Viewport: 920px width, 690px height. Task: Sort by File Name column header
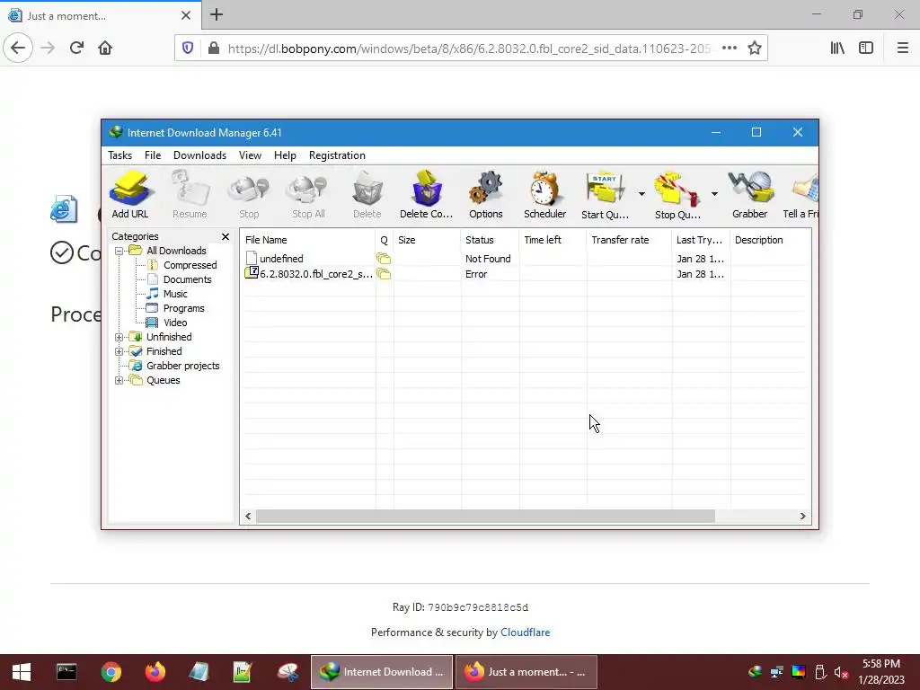pyautogui.click(x=308, y=240)
